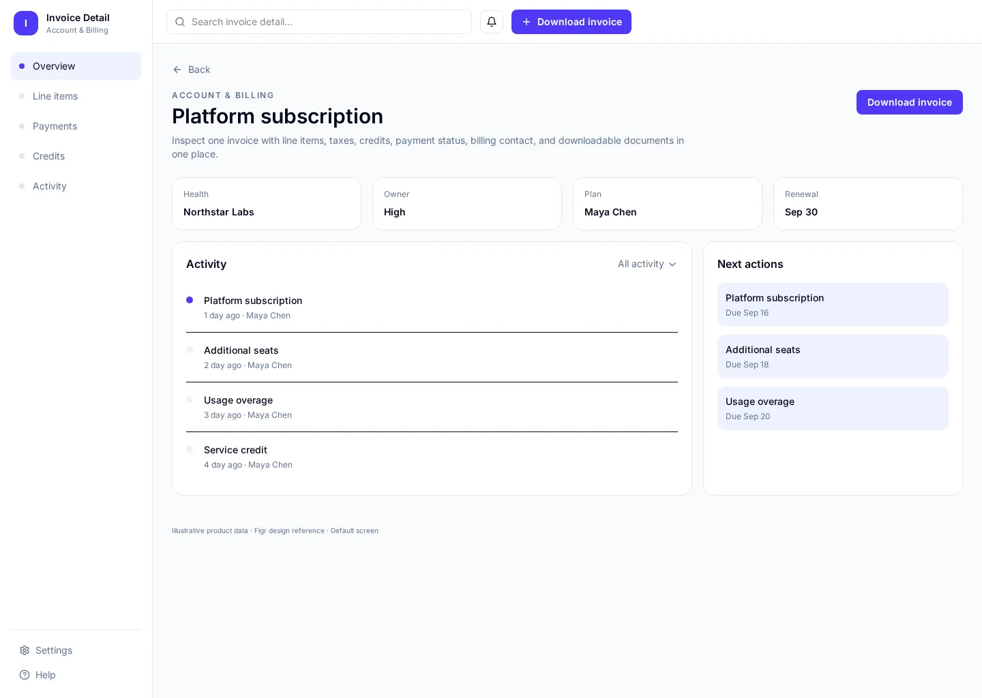Click the Settings gear icon
Viewport: 982px width, 698px height.
click(x=25, y=650)
